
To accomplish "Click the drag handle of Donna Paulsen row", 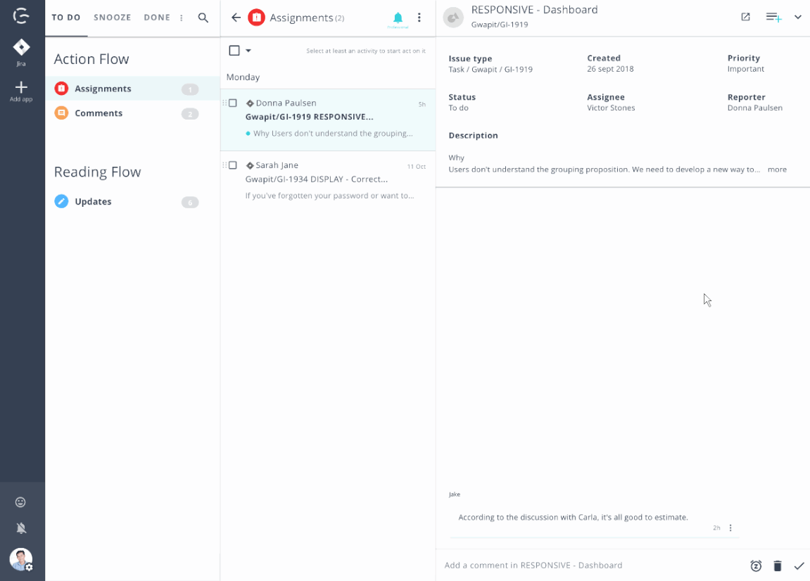I will 224,103.
